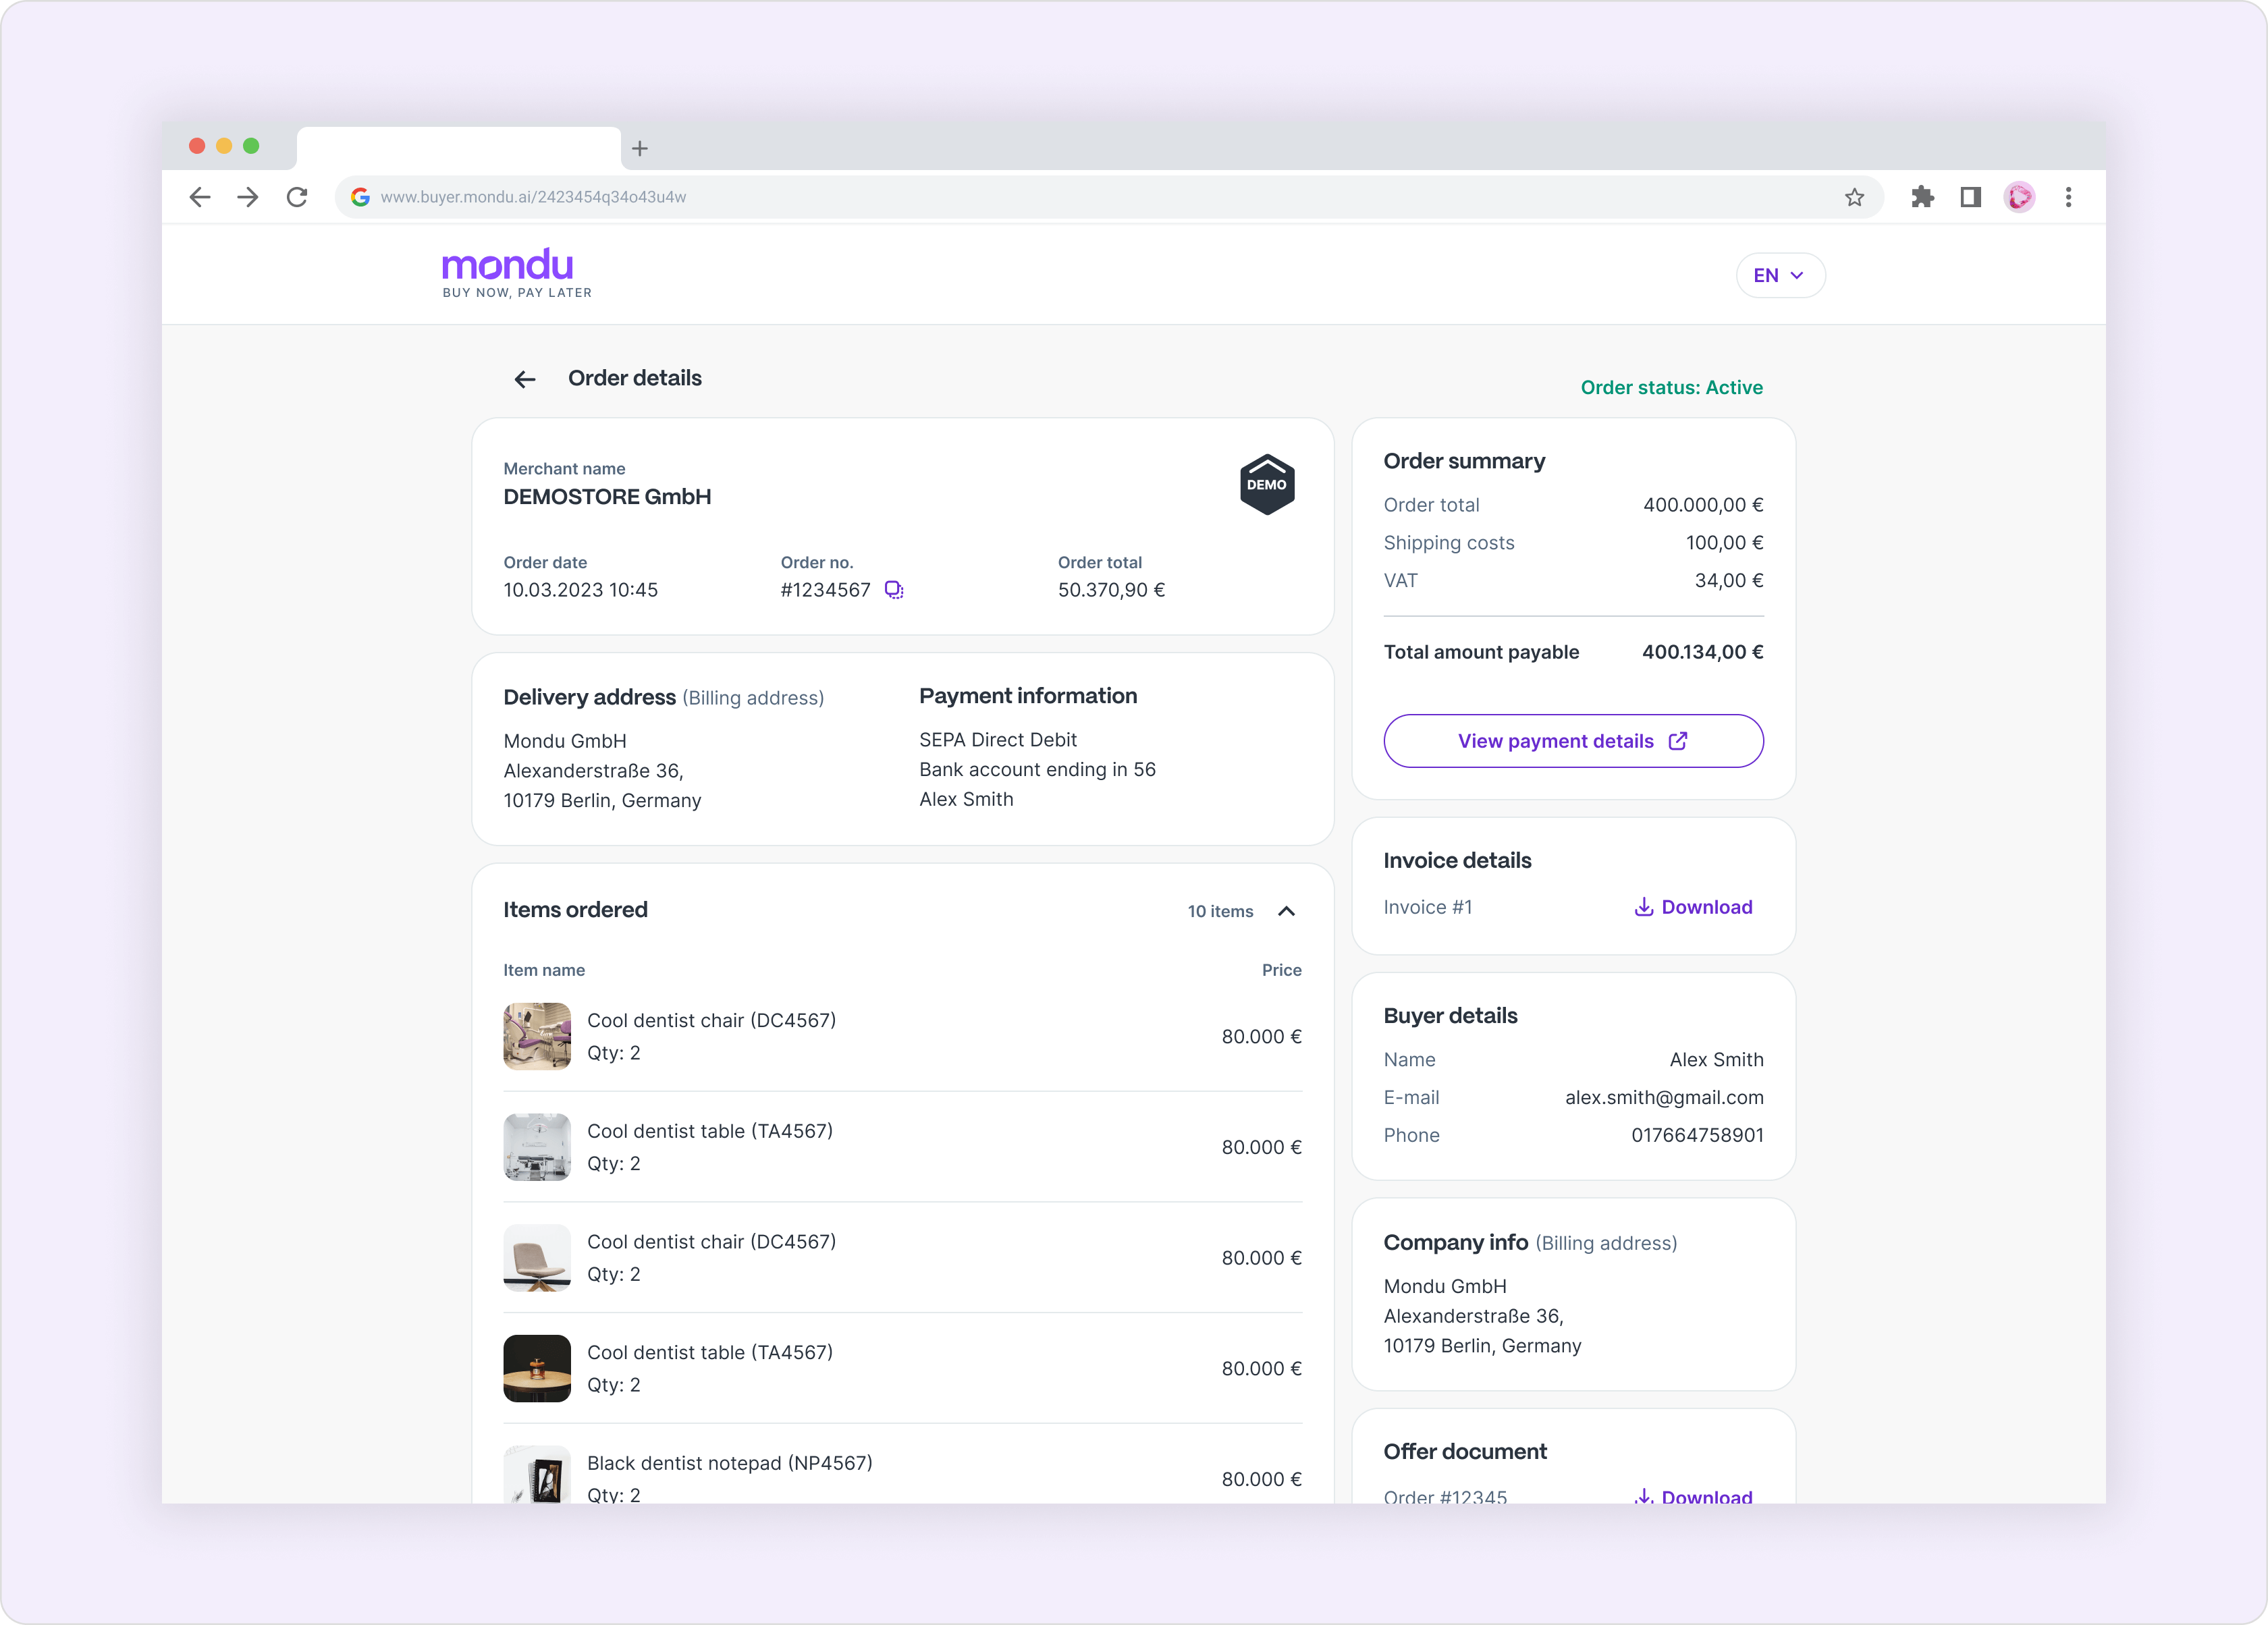Viewport: 2268px width, 1625px height.
Task: Click the browser profile avatar
Action: click(2019, 197)
